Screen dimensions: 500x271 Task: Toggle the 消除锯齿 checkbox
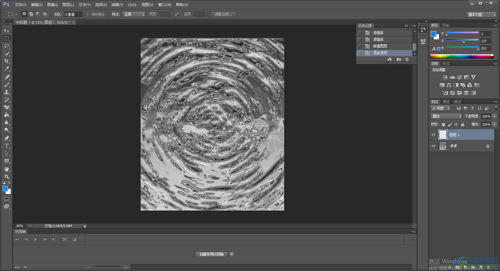click(87, 14)
